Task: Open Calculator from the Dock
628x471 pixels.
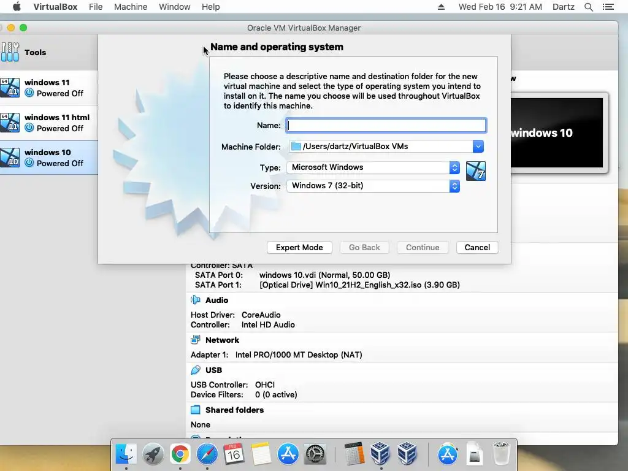Action: click(x=354, y=454)
